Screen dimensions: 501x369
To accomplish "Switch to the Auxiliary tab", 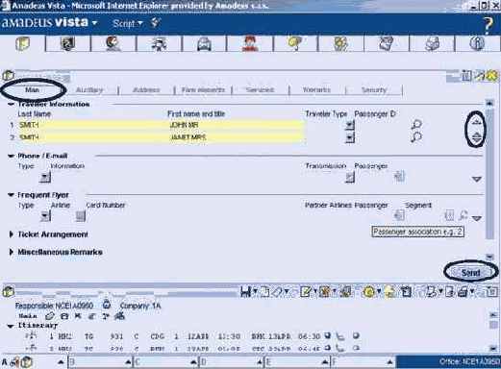I will [89, 90].
